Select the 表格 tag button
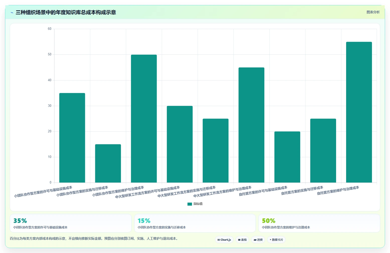390x253 pixels. pyautogui.click(x=242, y=240)
